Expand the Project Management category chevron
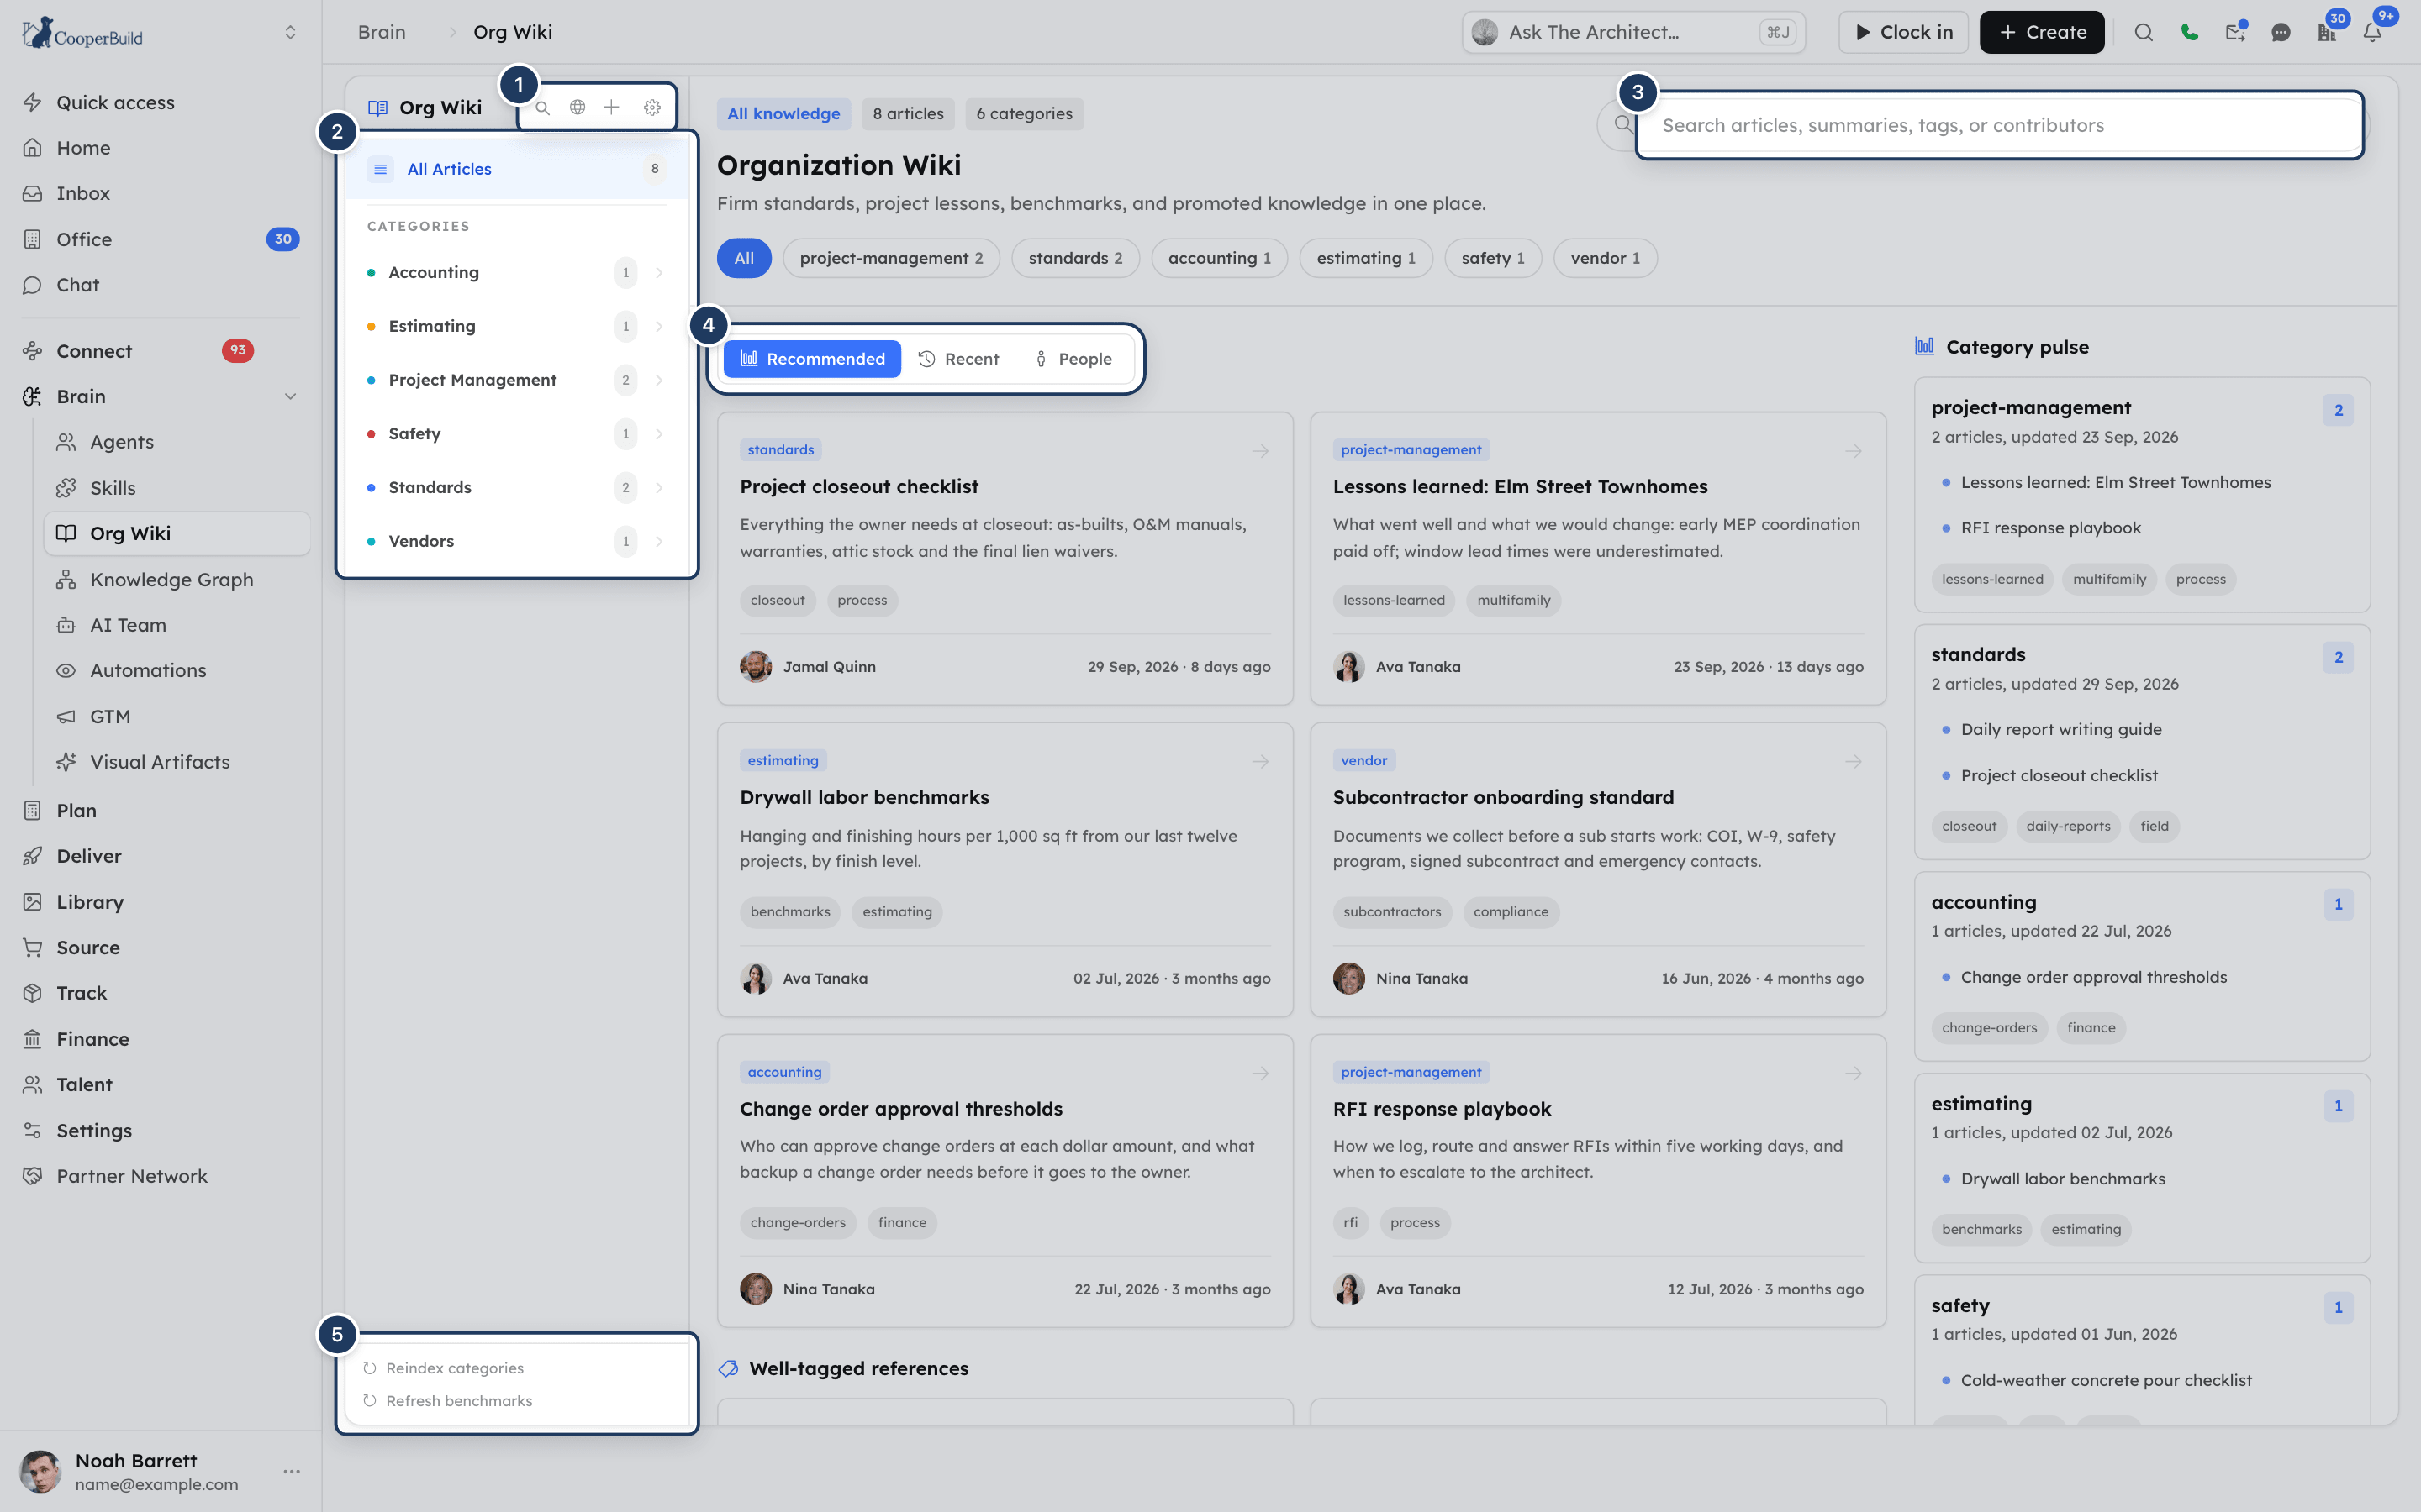The width and height of the screenshot is (2421, 1512). (659, 380)
